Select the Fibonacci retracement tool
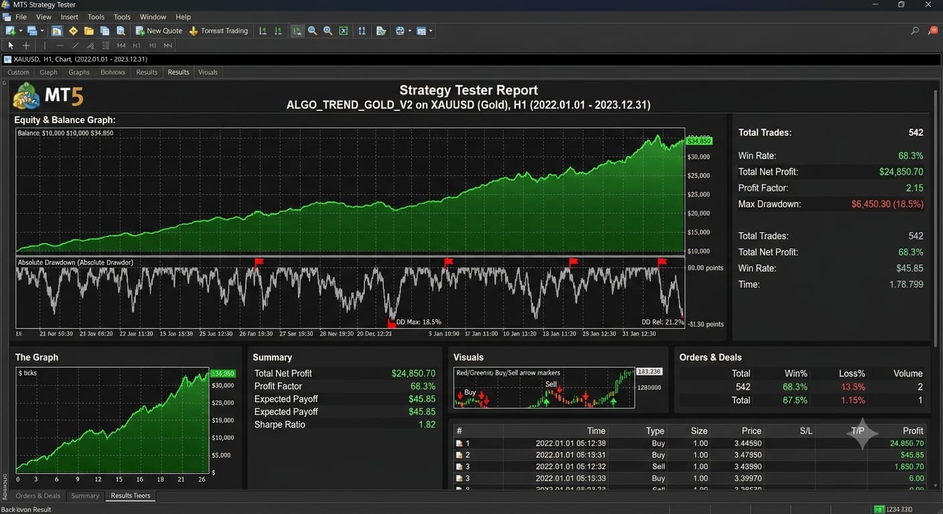Screen dimensions: 943x514 click(106, 46)
